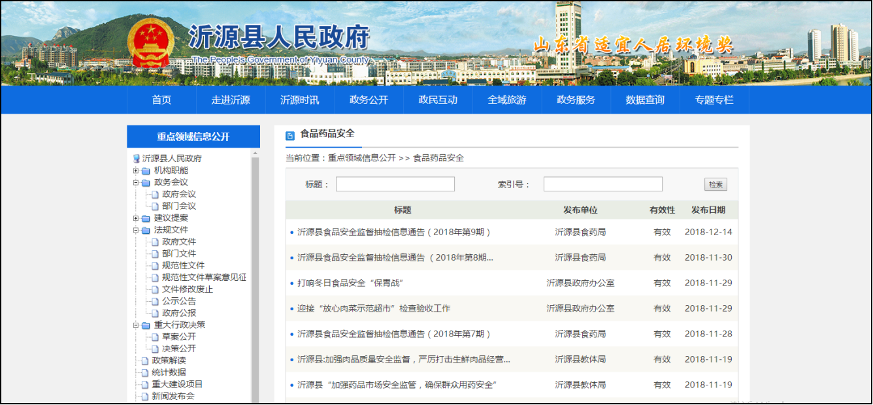Focus the 索引号 input field
Image resolution: width=873 pixels, height=405 pixels.
coord(602,184)
